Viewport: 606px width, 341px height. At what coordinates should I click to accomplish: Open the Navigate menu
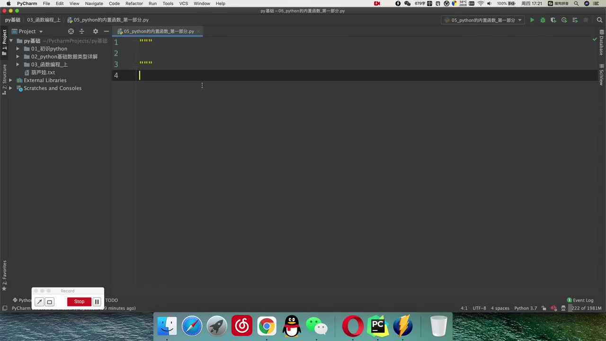point(94,3)
